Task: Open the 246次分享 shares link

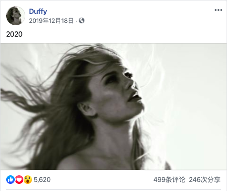Action: (x=205, y=180)
